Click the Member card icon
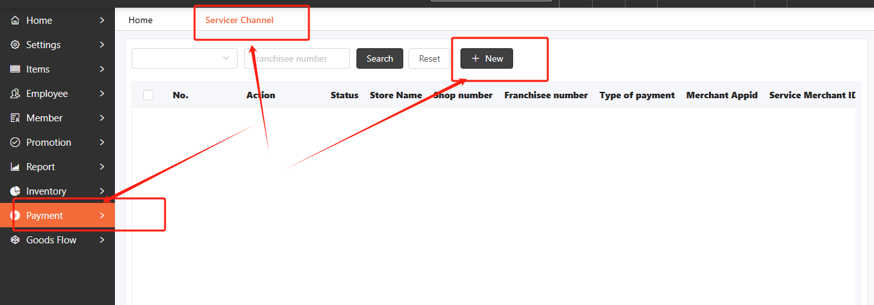The height and width of the screenshot is (305, 874). 15,118
